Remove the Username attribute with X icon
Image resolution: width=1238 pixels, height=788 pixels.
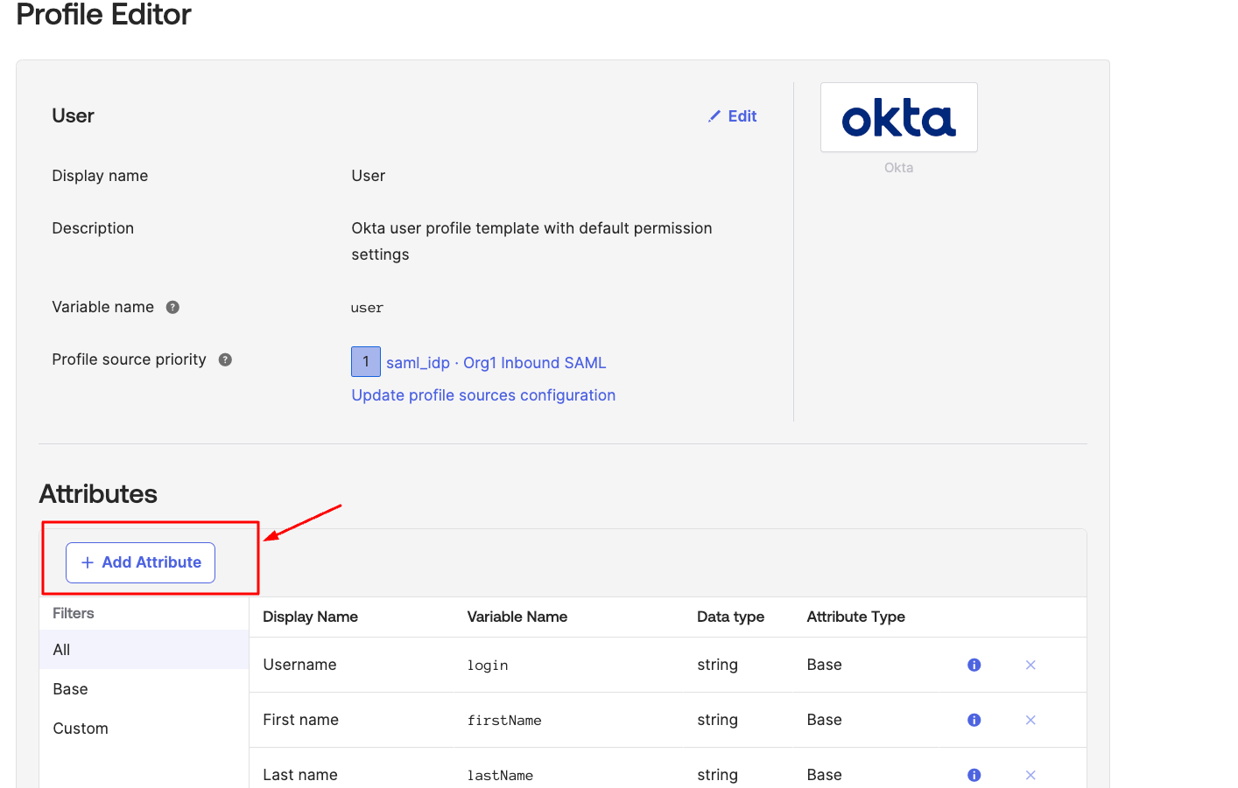[x=1030, y=665]
